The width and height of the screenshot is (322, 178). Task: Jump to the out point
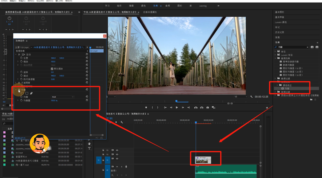(188, 108)
